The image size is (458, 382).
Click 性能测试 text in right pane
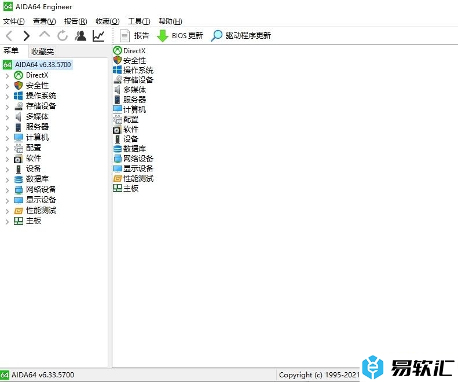tap(138, 178)
